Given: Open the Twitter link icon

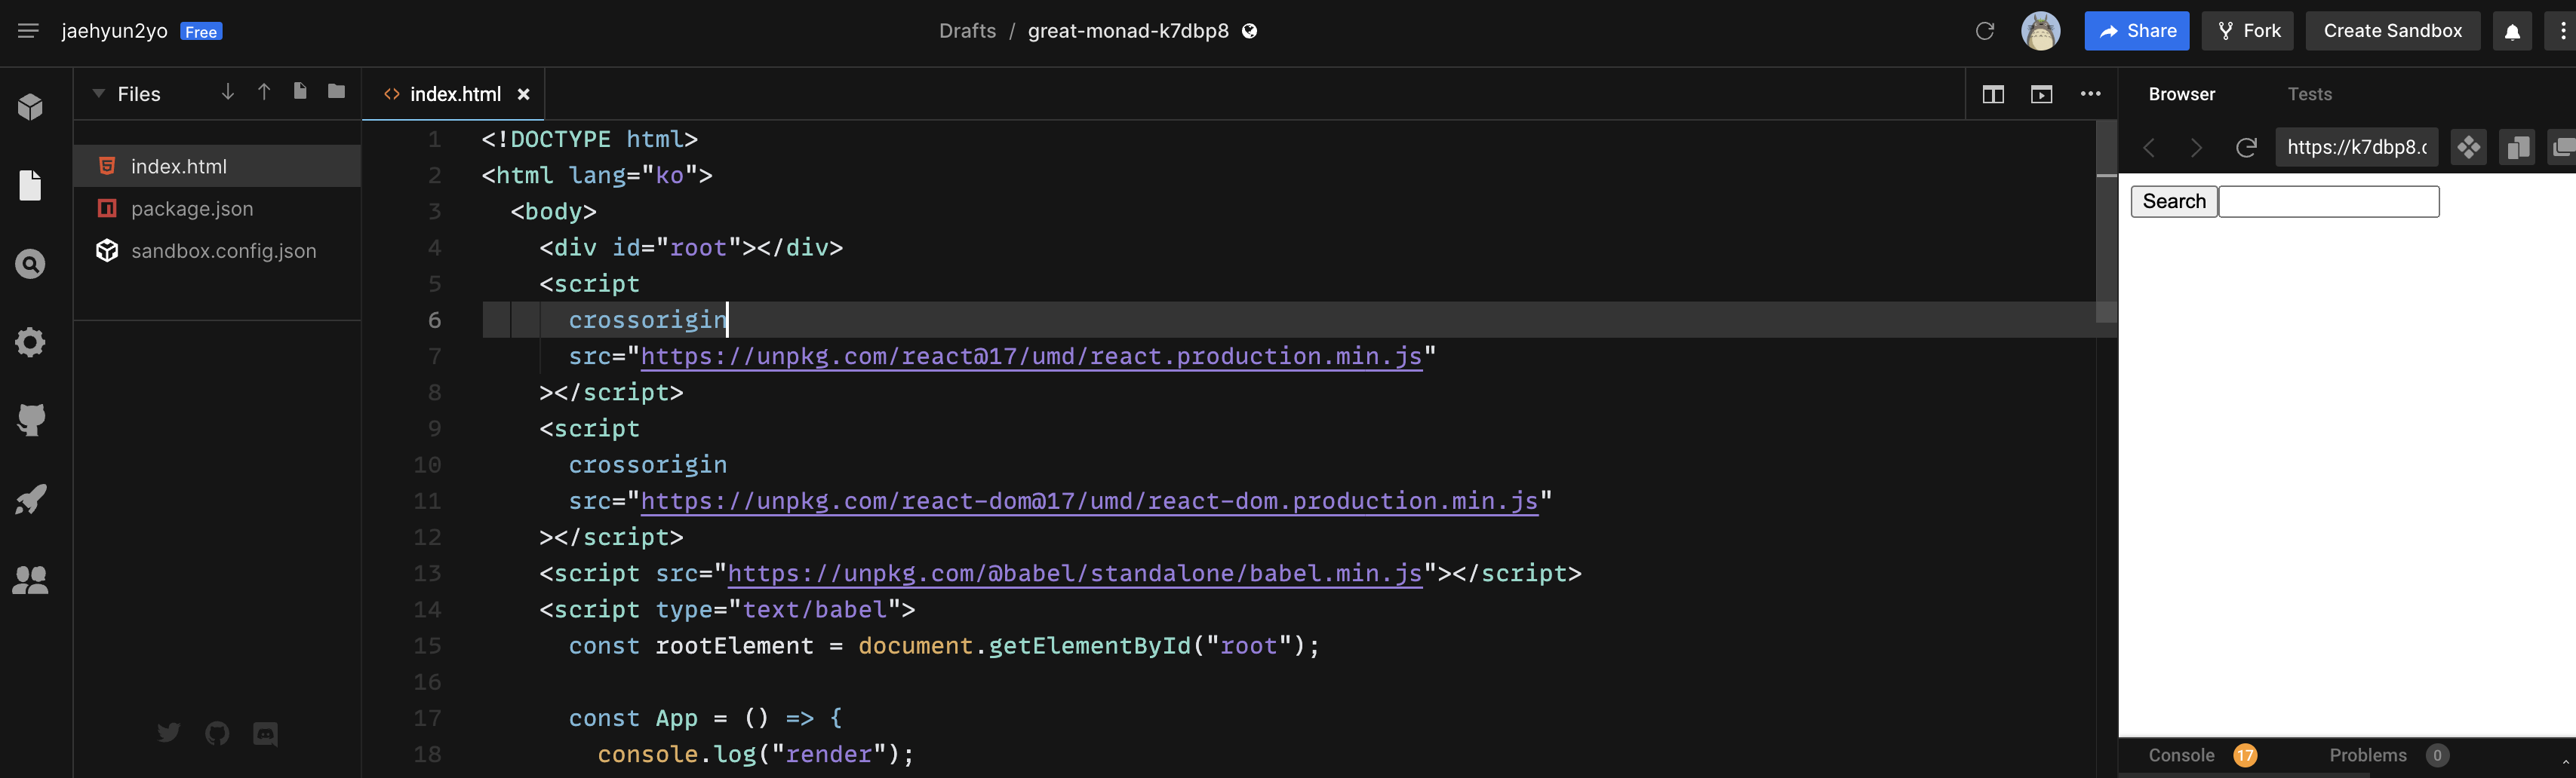Looking at the screenshot, I should click(169, 733).
